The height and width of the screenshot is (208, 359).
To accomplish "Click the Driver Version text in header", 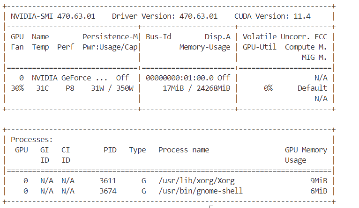I will (165, 16).
